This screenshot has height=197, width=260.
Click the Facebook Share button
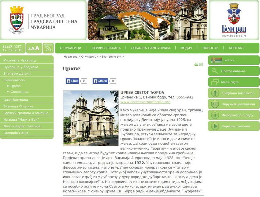click(100, 81)
